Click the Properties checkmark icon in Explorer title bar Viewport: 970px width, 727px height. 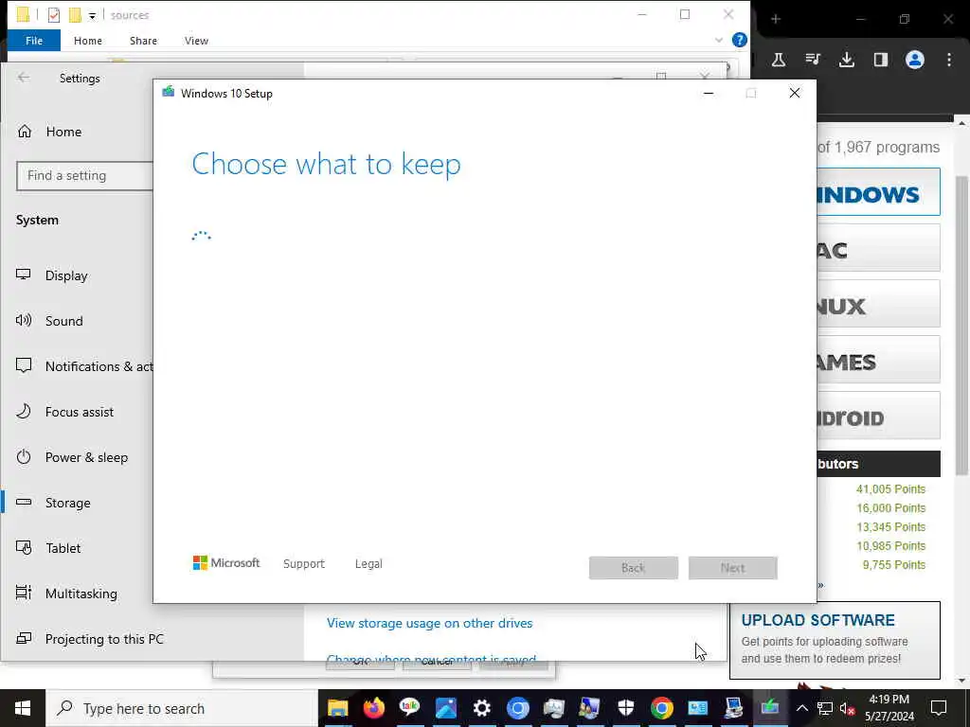[54, 15]
